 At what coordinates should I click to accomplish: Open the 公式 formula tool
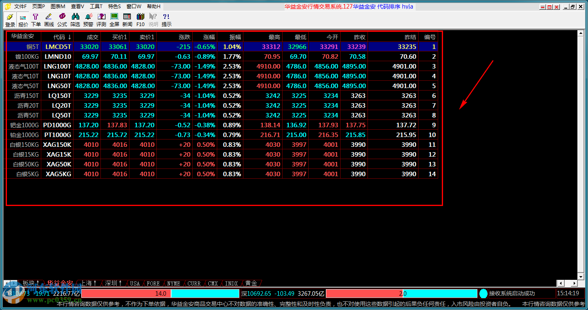coord(62,20)
